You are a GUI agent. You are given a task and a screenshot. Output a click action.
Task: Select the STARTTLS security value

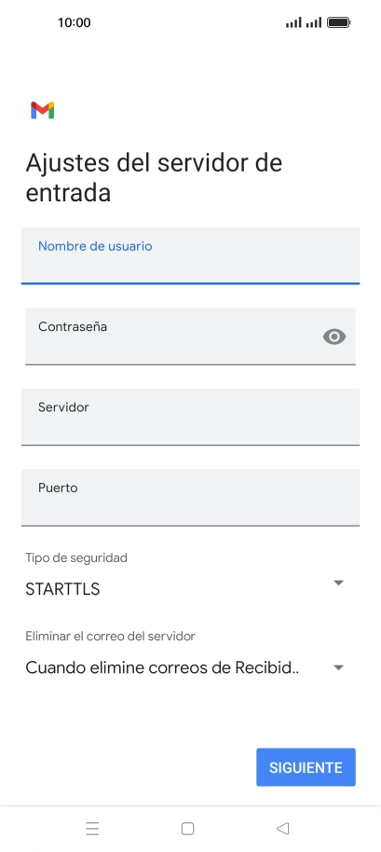coord(62,589)
